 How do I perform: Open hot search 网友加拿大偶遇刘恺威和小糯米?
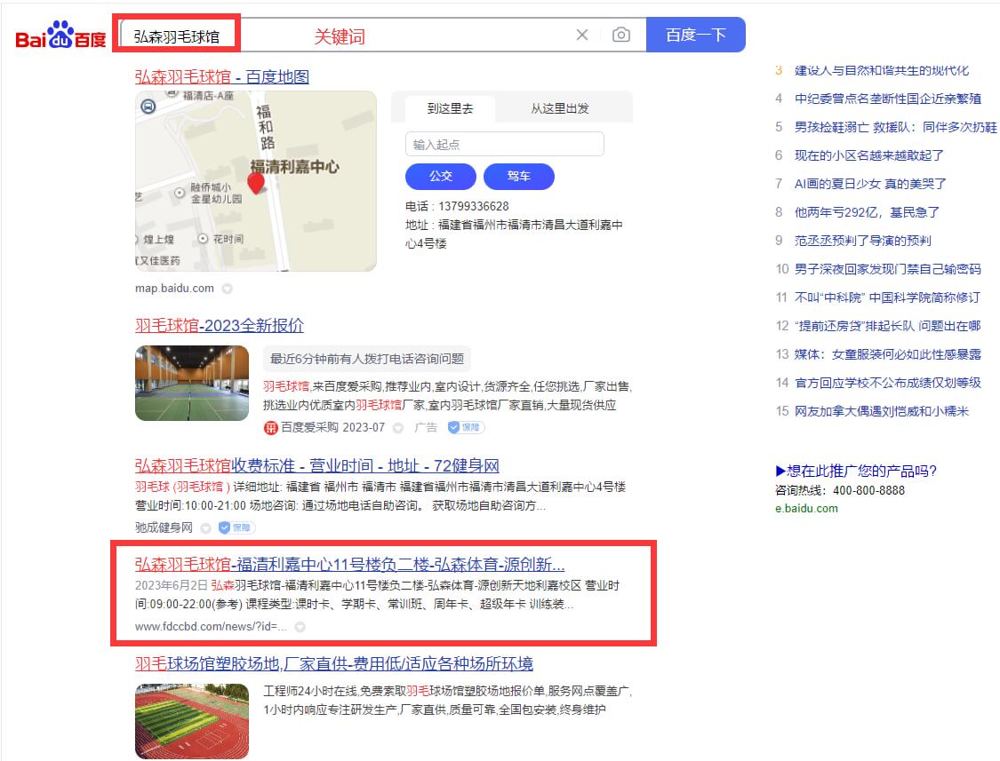point(882,411)
